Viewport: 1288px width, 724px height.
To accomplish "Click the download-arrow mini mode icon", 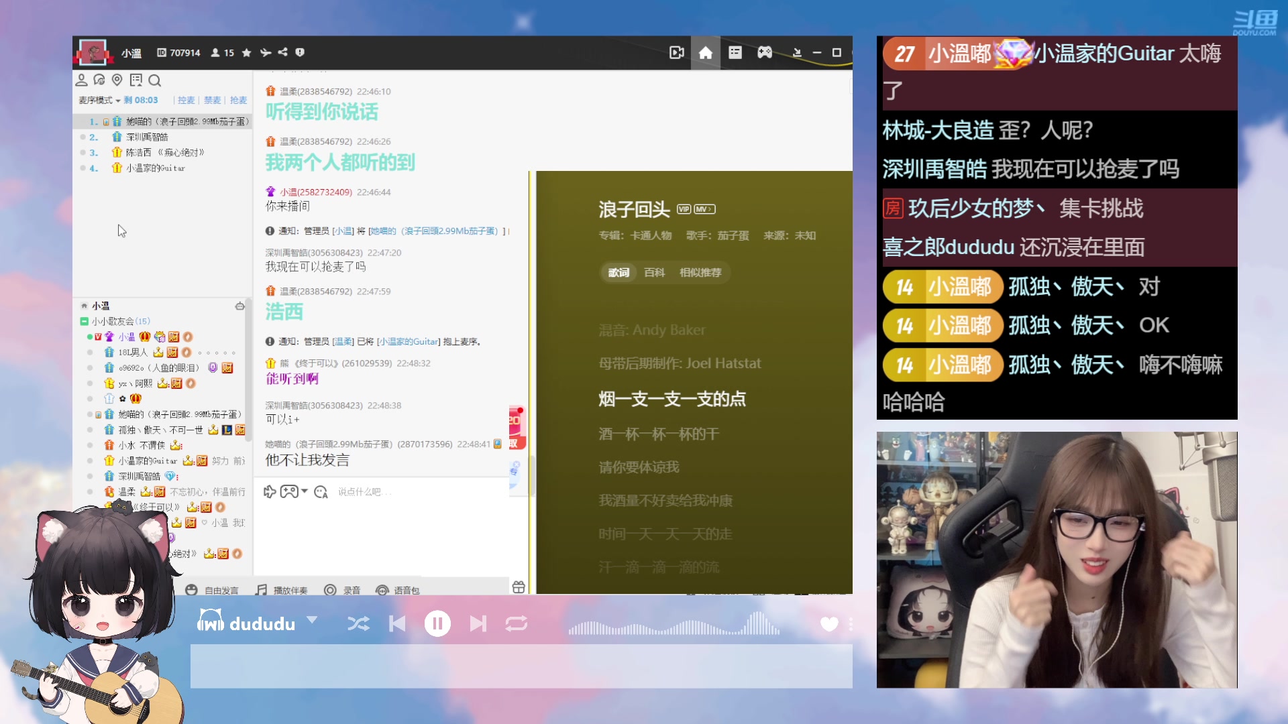I will pos(797,52).
